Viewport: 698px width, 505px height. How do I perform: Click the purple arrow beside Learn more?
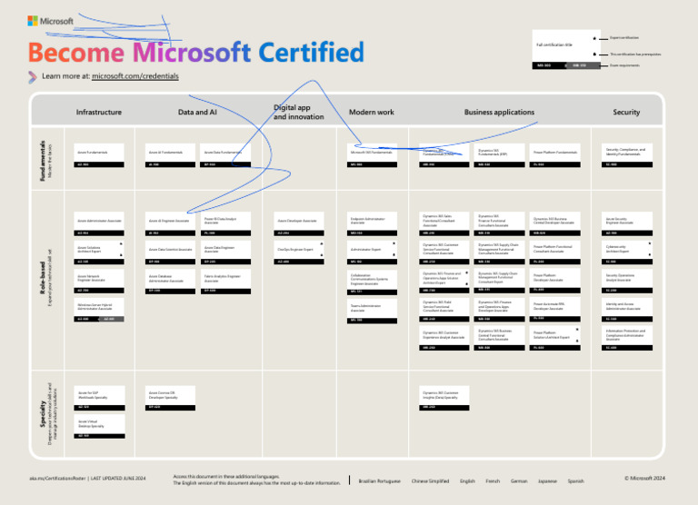point(33,77)
